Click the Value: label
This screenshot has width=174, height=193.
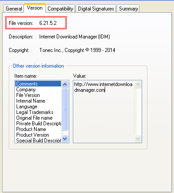79,76
